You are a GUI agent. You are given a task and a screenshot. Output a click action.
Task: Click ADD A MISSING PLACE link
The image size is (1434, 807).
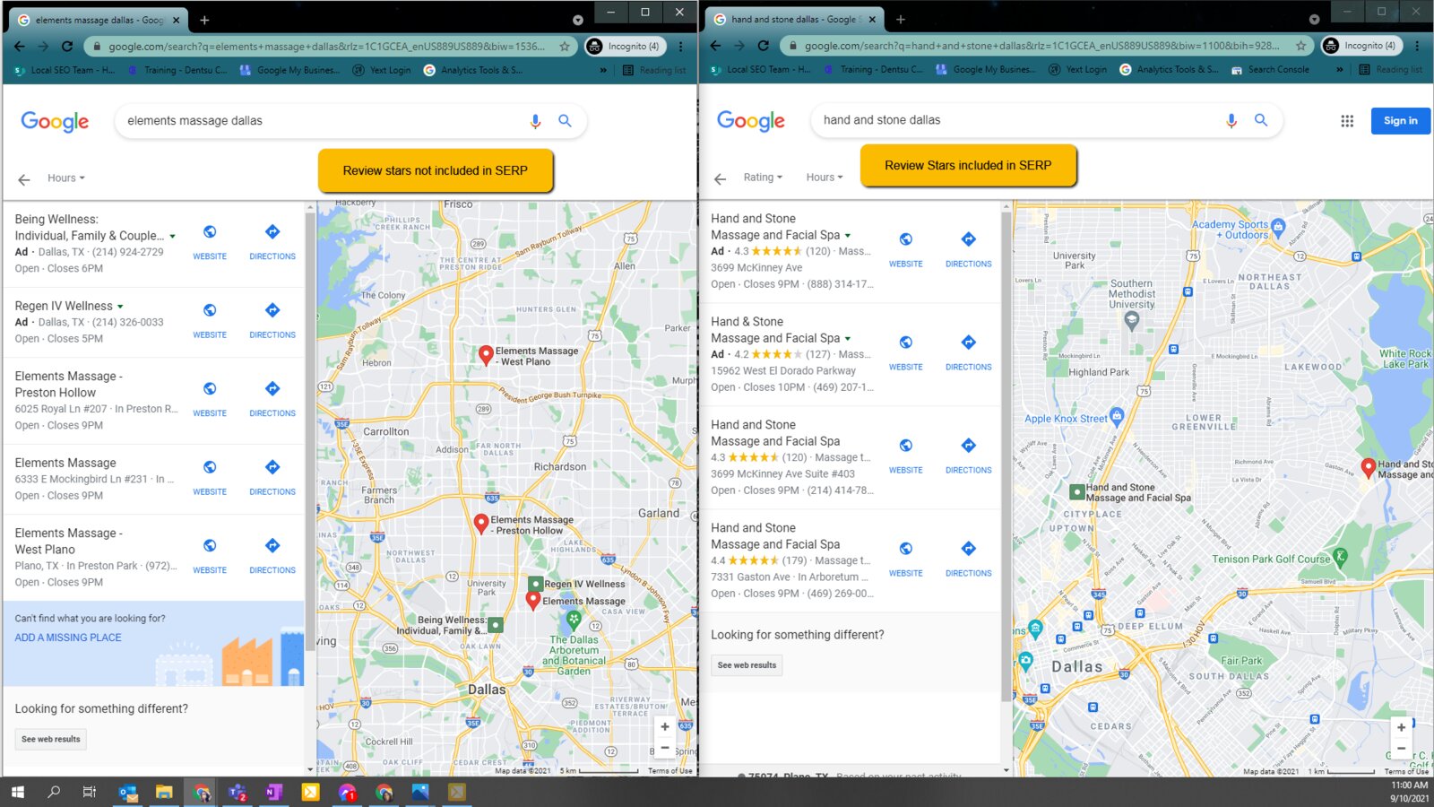coord(68,638)
